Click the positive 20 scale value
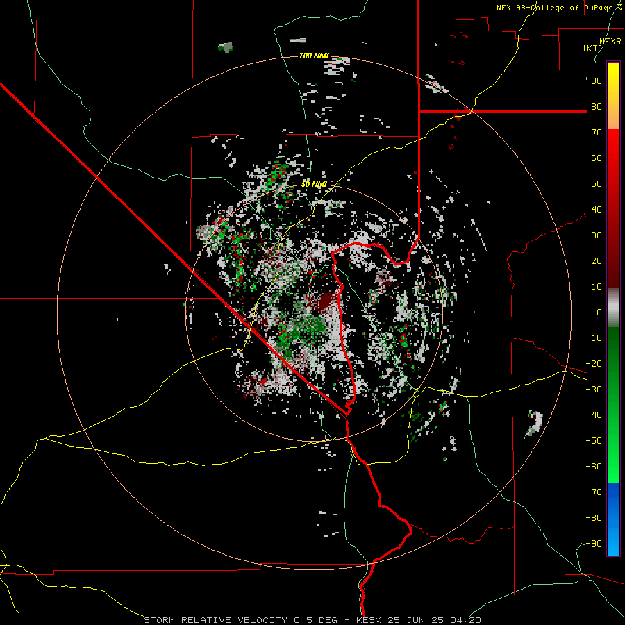Viewport: 625px width, 625px height. click(x=597, y=261)
